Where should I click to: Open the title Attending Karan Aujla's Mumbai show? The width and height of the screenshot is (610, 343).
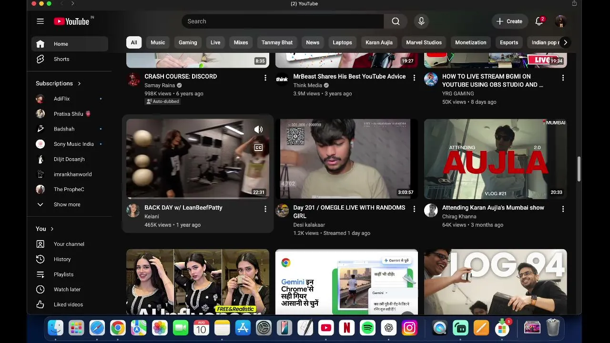tap(493, 208)
